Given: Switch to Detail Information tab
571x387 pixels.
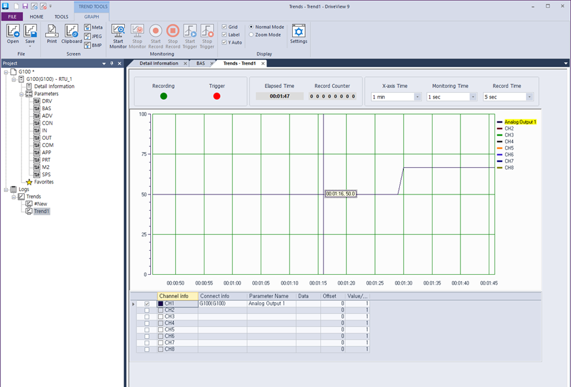Looking at the screenshot, I should pos(159,63).
